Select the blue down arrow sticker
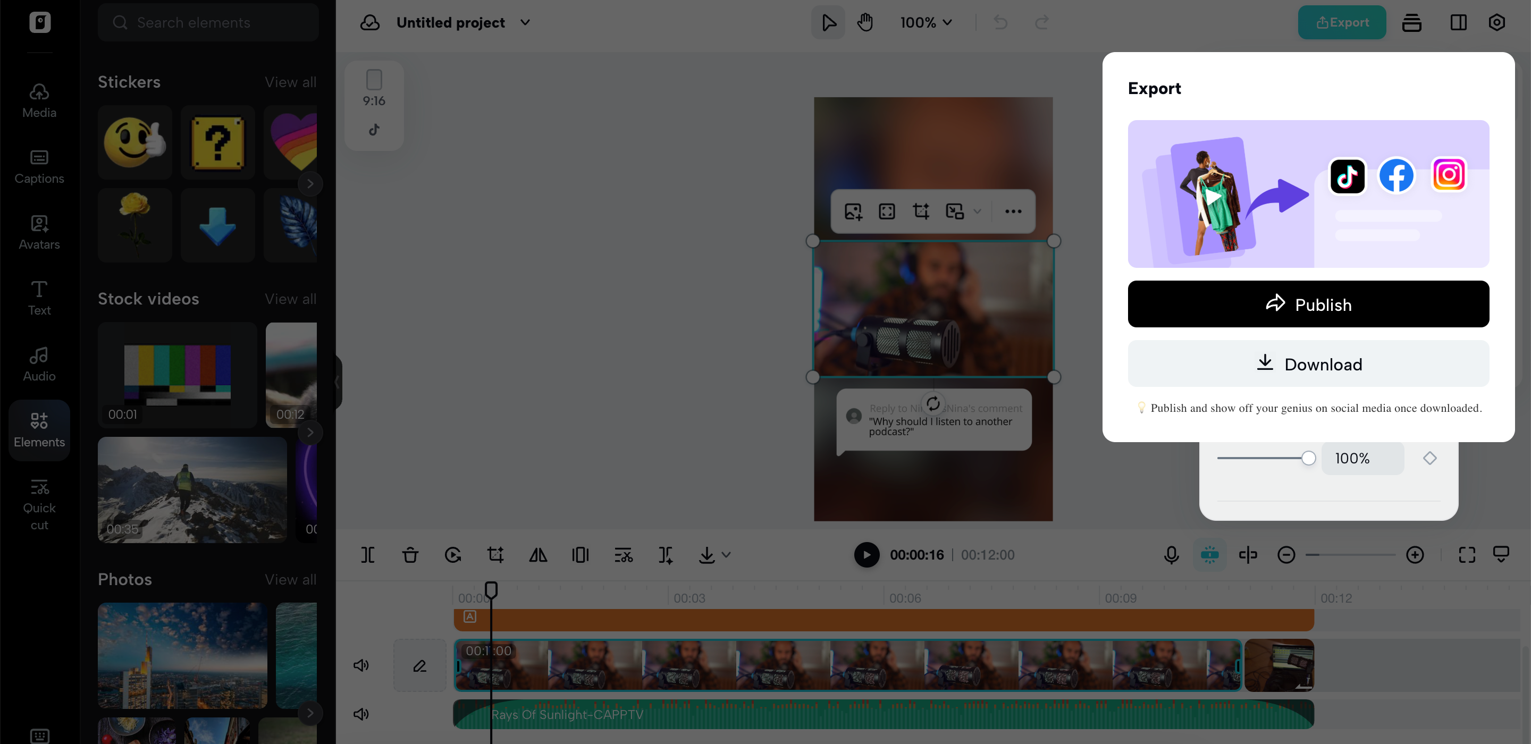The height and width of the screenshot is (744, 1531). [217, 226]
